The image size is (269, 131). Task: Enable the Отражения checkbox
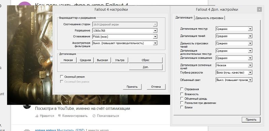coord(182,89)
